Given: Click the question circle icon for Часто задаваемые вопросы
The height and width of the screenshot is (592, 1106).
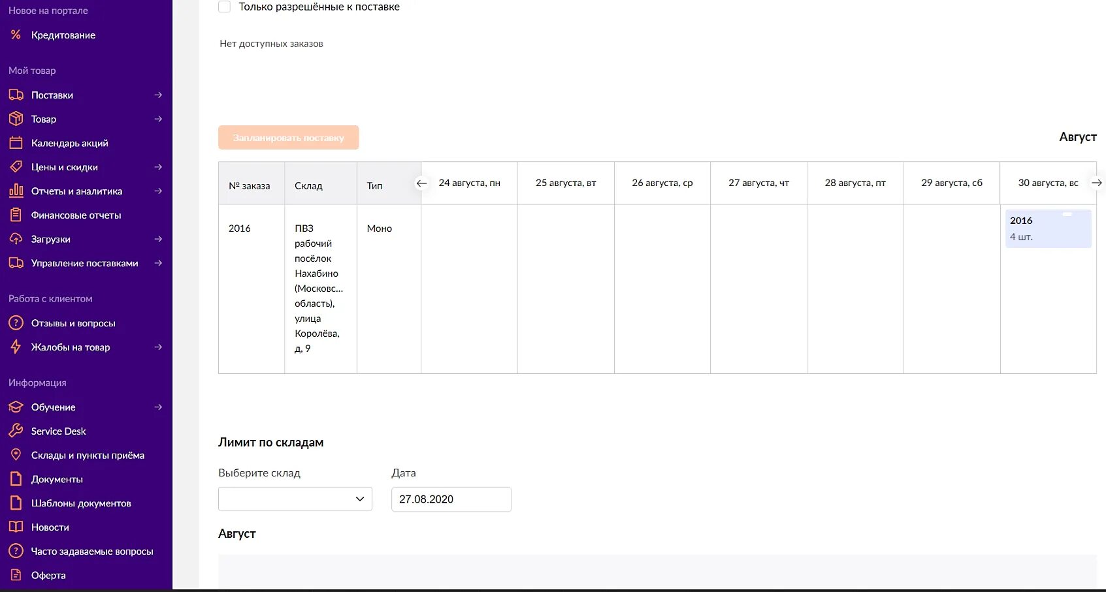Looking at the screenshot, I should point(16,551).
